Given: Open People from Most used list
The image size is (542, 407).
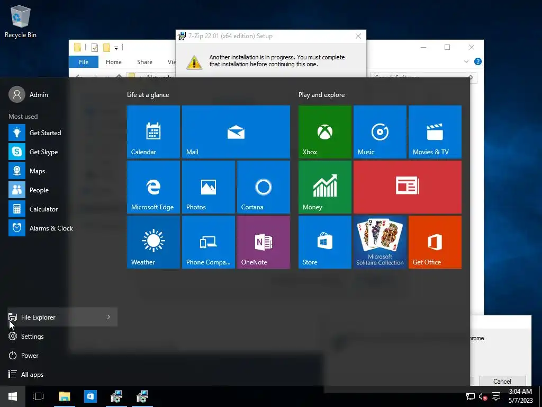Looking at the screenshot, I should tap(62, 190).
